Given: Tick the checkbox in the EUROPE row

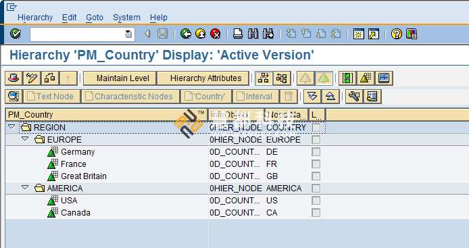Looking at the screenshot, I should pos(316,140).
